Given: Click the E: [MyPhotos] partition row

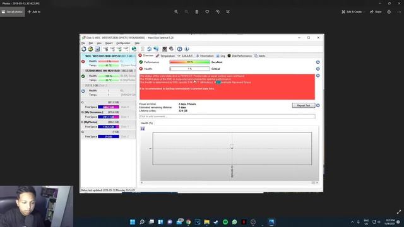Looking at the screenshot, I should [x=109, y=124].
